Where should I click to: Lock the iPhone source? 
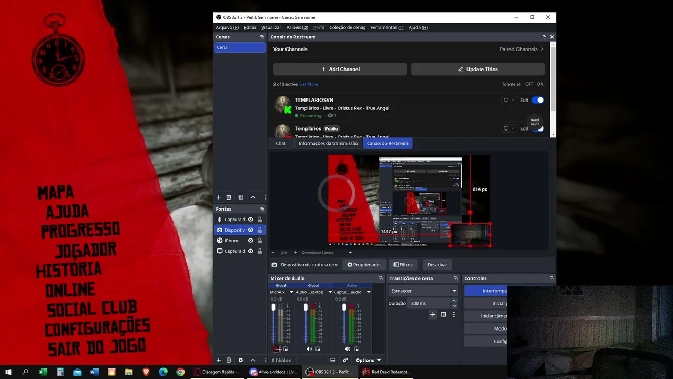260,241
